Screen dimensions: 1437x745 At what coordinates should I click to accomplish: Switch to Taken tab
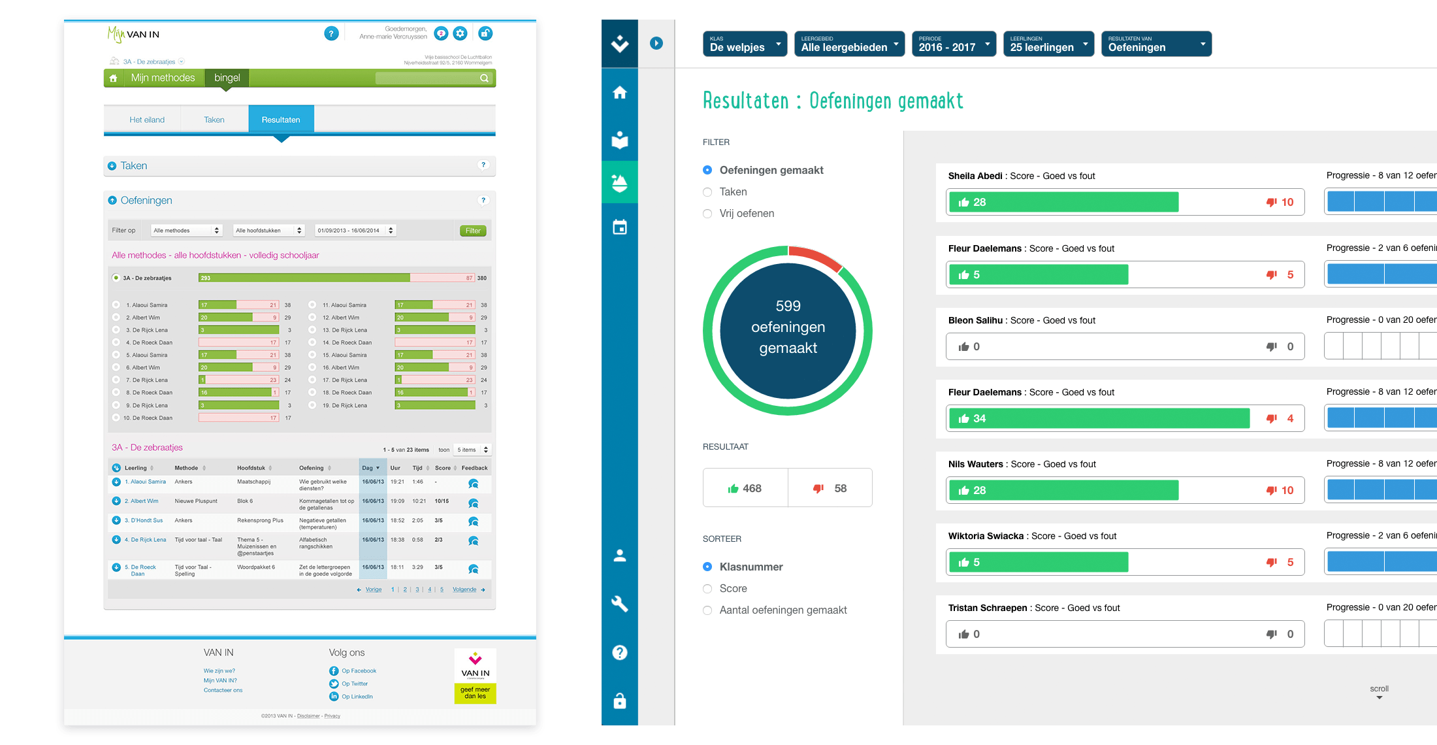click(x=214, y=120)
